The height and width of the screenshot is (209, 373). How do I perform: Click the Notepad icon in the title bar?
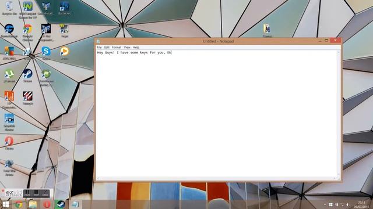(98, 41)
